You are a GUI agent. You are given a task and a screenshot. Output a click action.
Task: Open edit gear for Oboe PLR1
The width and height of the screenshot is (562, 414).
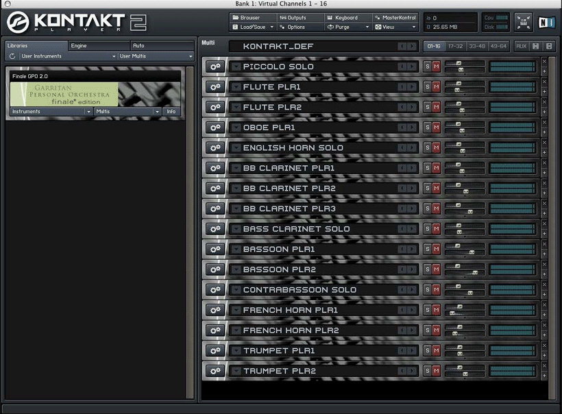pyautogui.click(x=215, y=127)
